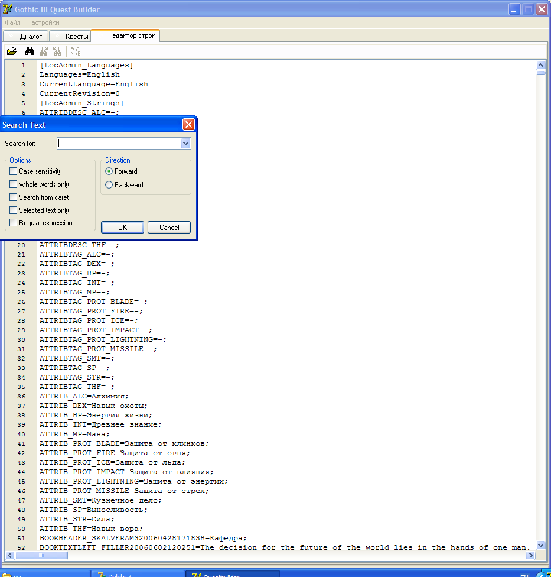The width and height of the screenshot is (551, 577).
Task: Cancel the Search Text dialog
Action: point(169,228)
